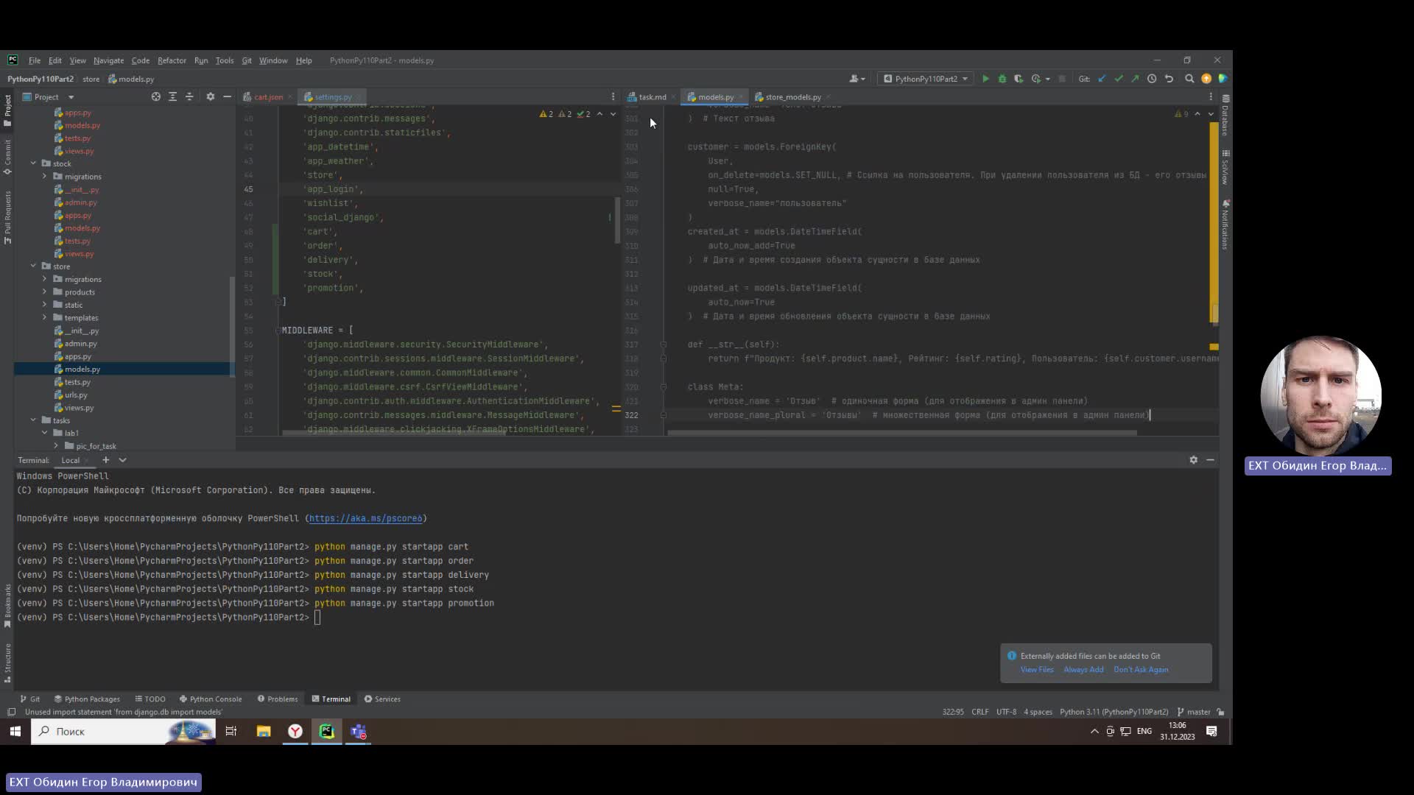Open right editor tabs options menu
Image resolution: width=1414 pixels, height=795 pixels.
click(x=1210, y=97)
